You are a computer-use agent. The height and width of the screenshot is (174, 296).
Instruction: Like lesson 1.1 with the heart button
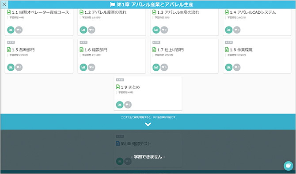coord(19,30)
